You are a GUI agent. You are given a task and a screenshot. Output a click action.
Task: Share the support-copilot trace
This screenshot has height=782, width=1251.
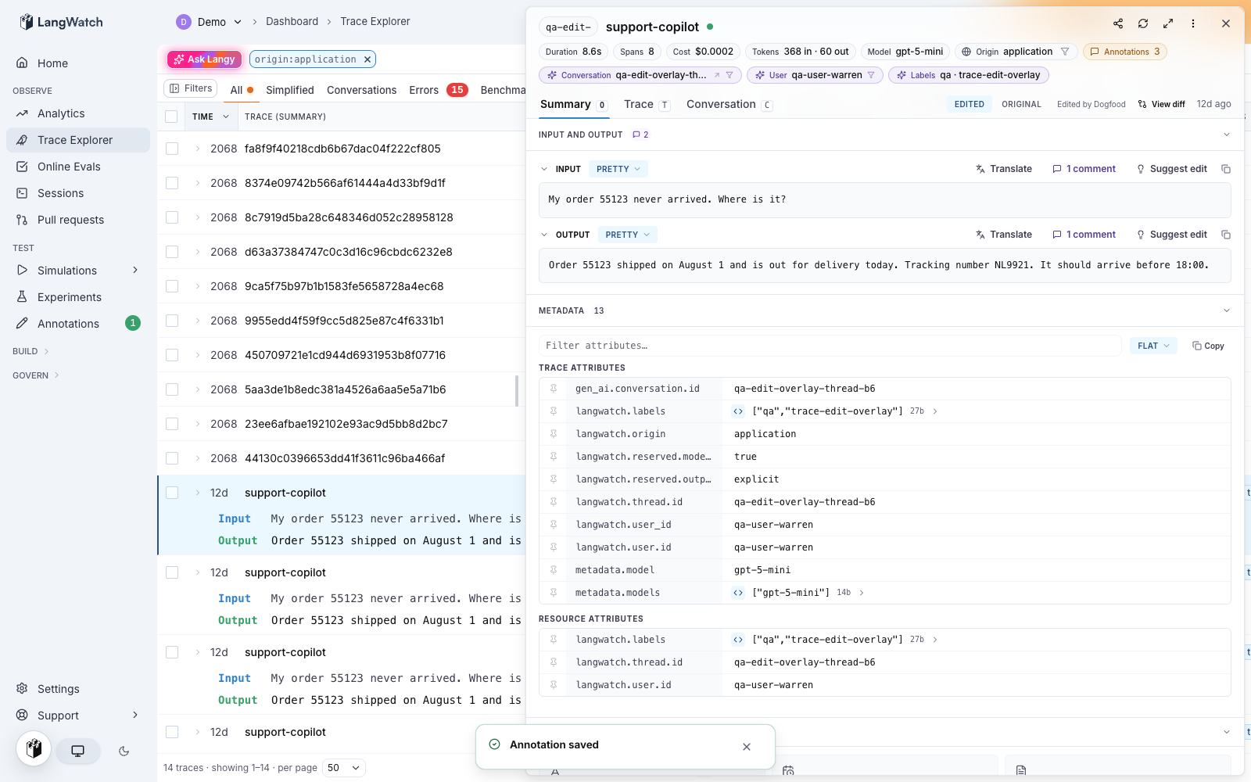pos(1118,23)
